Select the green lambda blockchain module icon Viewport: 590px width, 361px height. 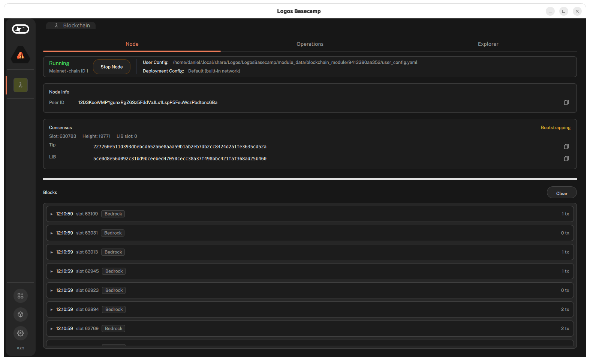21,85
